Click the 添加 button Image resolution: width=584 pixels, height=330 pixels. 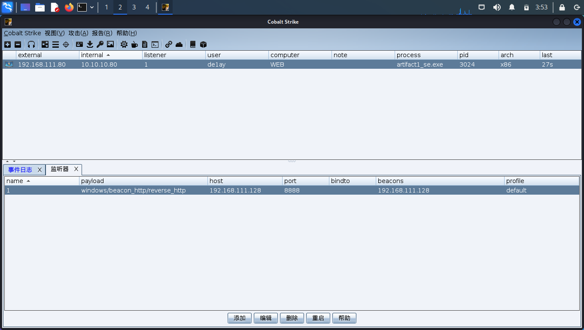pyautogui.click(x=240, y=318)
